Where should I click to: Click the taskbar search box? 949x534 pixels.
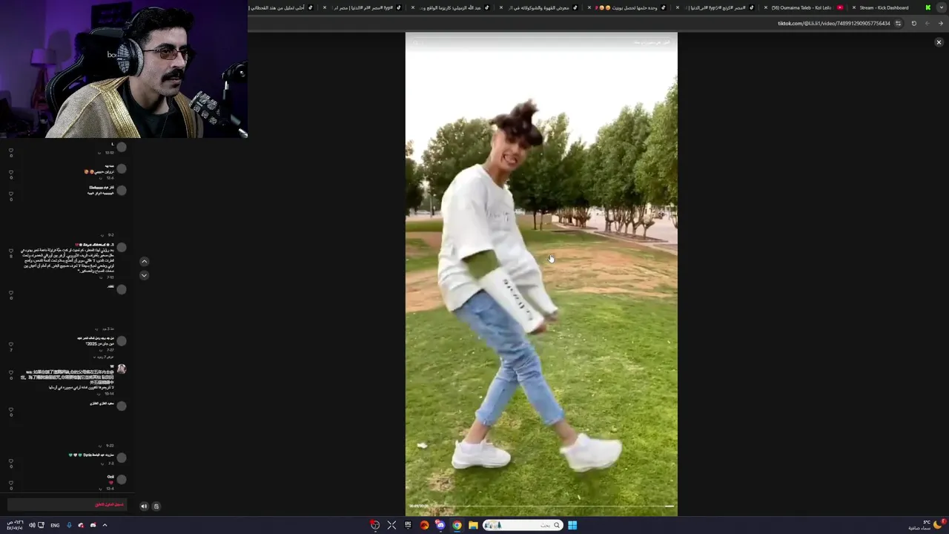coord(523,525)
